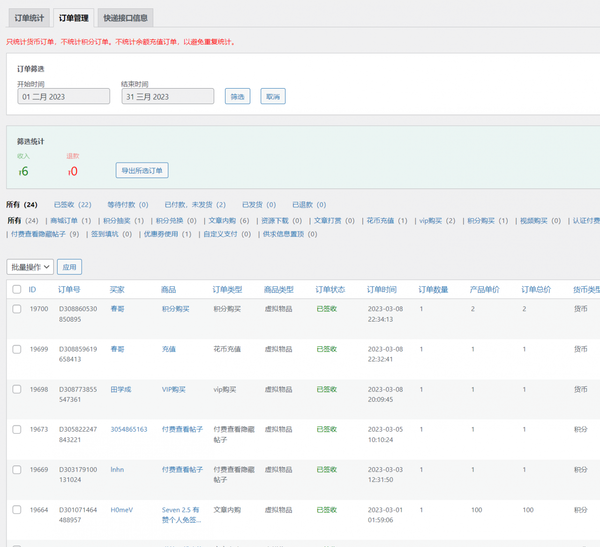Image resolution: width=600 pixels, height=547 pixels.
Task: Filter by 已付款，未发货 (2) status
Action: click(x=195, y=205)
